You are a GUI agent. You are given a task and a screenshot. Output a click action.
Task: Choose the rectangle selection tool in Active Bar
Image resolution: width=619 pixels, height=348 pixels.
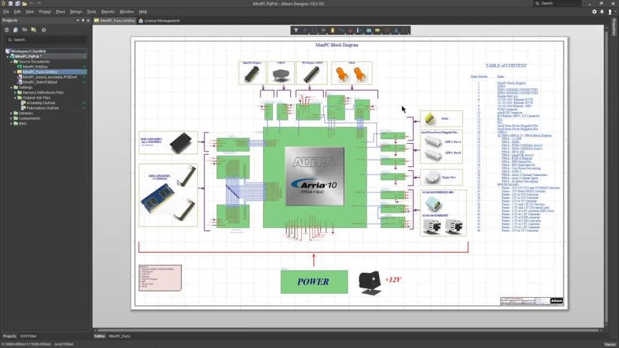[314, 30]
